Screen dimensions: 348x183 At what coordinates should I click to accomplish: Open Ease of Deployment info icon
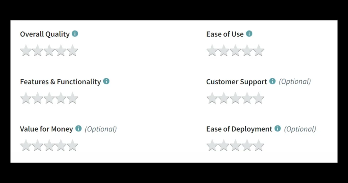coord(278,129)
